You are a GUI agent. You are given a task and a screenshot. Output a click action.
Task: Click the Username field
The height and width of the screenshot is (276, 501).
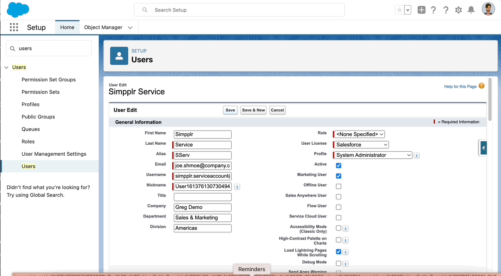click(203, 176)
